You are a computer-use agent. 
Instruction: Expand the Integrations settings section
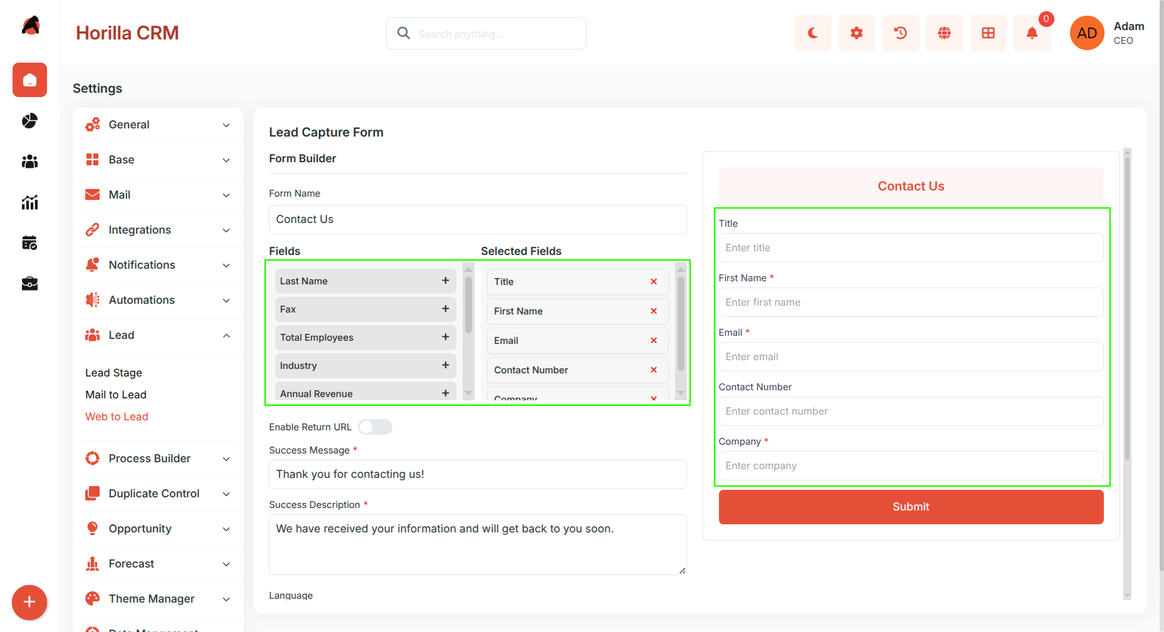click(158, 230)
